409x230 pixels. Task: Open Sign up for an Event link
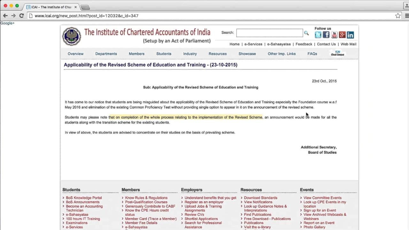pos(320,211)
